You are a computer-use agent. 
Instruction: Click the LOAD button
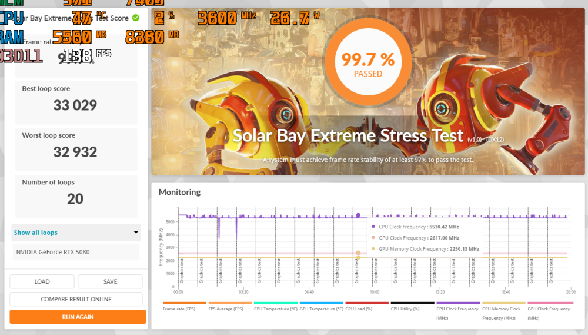click(x=42, y=281)
